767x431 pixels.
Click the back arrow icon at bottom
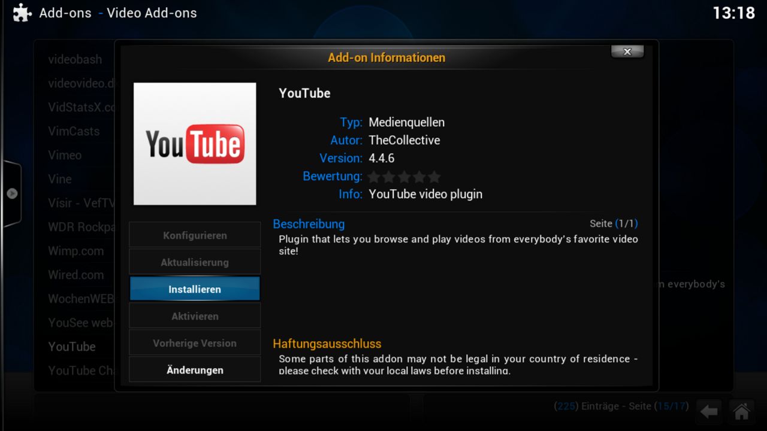(x=709, y=412)
